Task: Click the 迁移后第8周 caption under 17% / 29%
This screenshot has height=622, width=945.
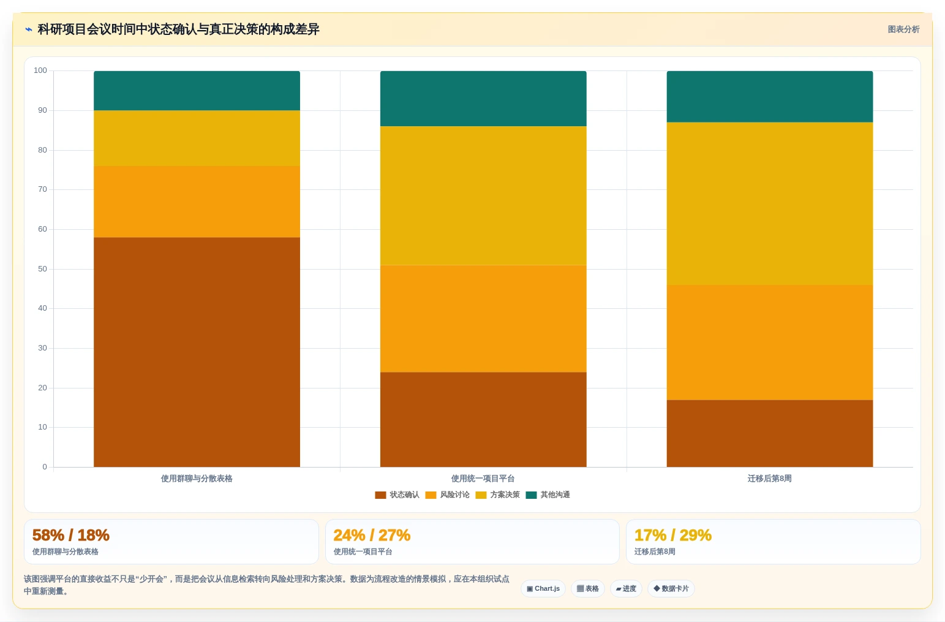Action: (x=655, y=552)
